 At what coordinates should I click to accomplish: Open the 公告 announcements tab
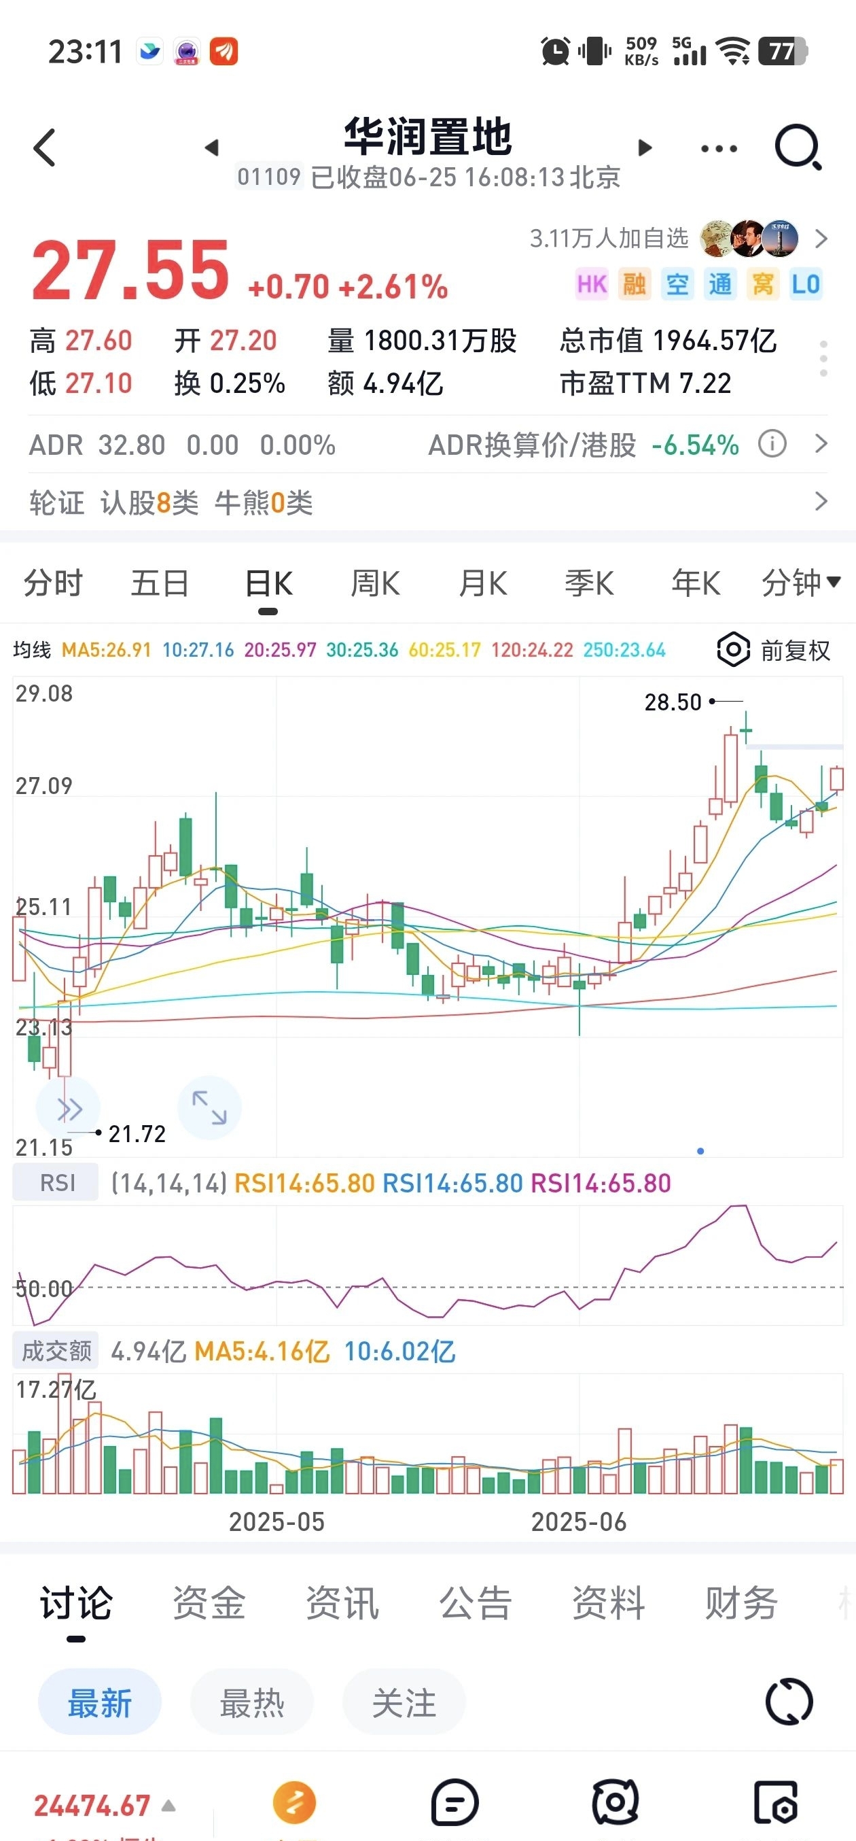pyautogui.click(x=476, y=1602)
